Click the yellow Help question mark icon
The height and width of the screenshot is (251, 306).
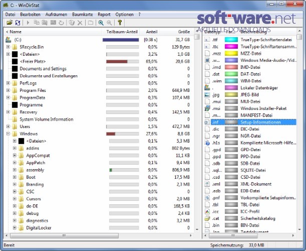[120, 23]
